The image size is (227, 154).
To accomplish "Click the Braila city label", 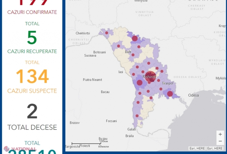I will point(129,136).
